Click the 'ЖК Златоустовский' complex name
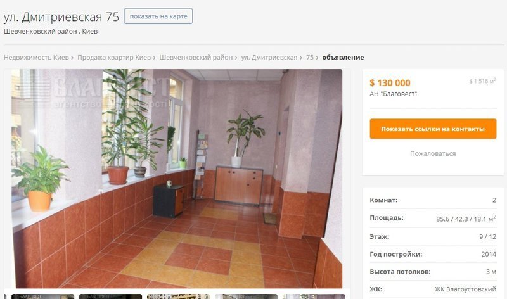The width and height of the screenshot is (507, 299). click(465, 289)
